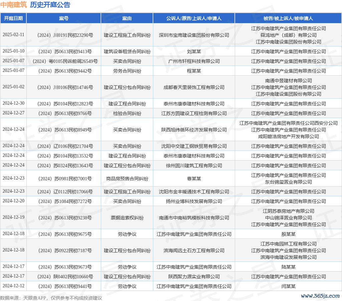
Task: Click plaintiff 南通市中南裕筑模板科技有限公司
Action: (194, 218)
